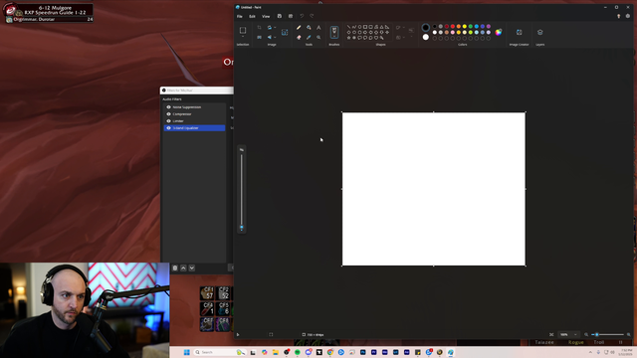Screen dimensions: 637x358
Task: Open the Image Creator tool
Action: click(x=519, y=32)
